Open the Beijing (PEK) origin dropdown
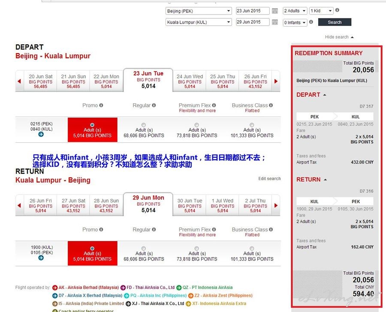386x312 pixels. [199, 11]
